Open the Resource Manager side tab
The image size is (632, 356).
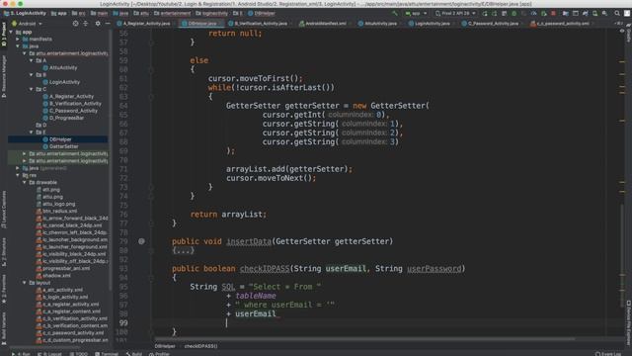(4, 77)
